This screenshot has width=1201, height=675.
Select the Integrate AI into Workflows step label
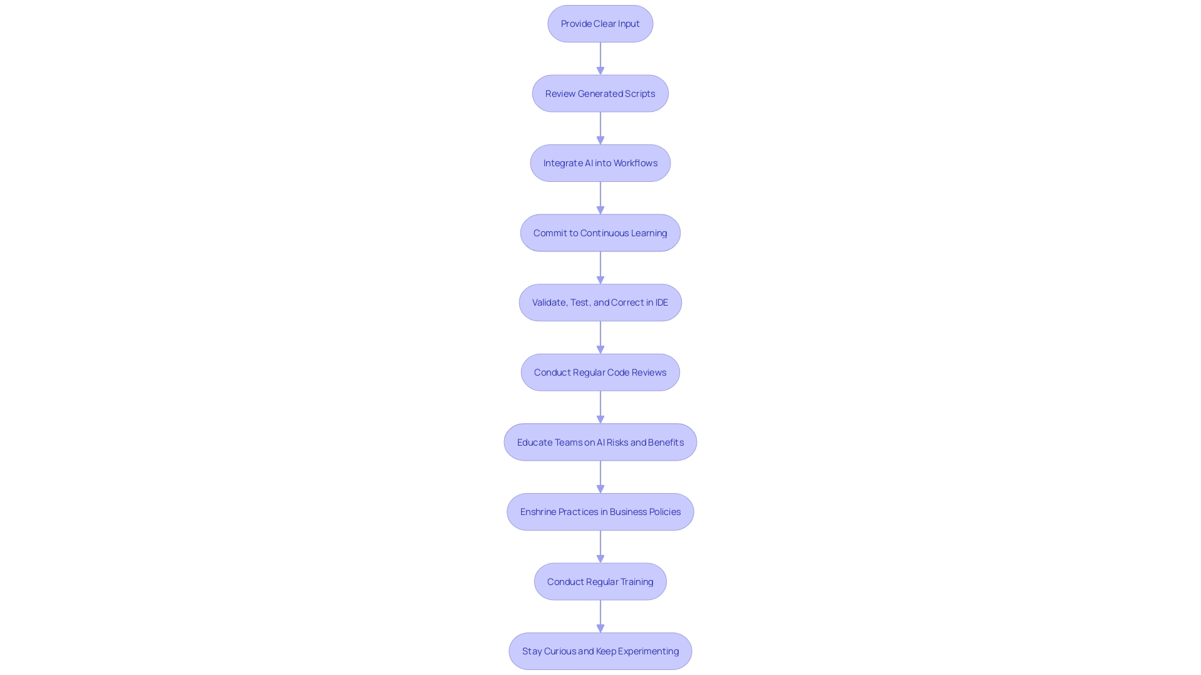click(x=600, y=162)
